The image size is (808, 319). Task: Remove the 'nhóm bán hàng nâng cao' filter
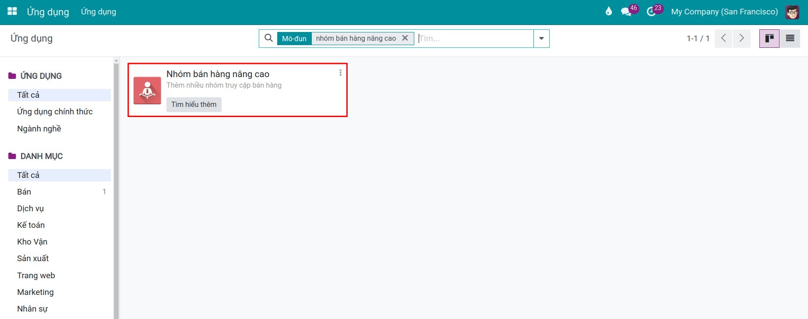[x=405, y=38]
